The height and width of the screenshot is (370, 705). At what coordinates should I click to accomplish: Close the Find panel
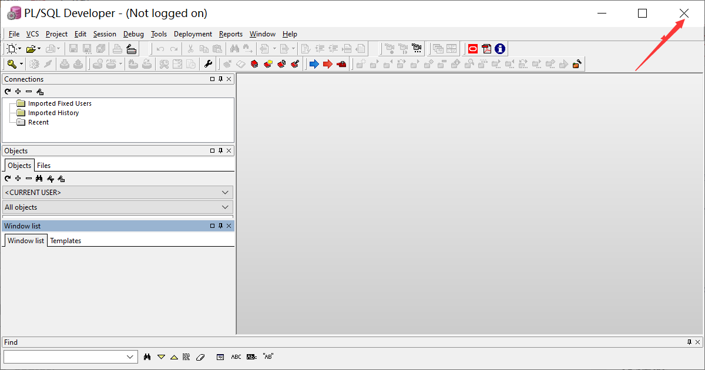pyautogui.click(x=698, y=342)
